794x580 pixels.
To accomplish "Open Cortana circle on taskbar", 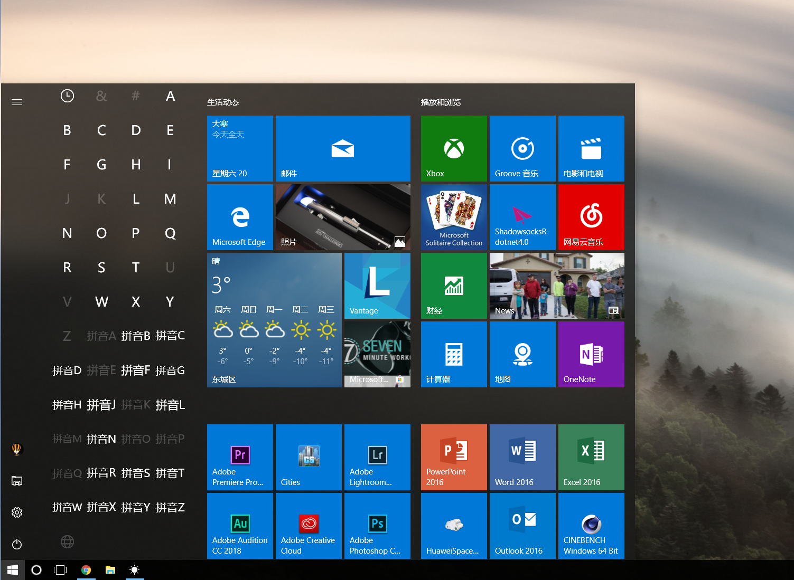I will coord(36,570).
